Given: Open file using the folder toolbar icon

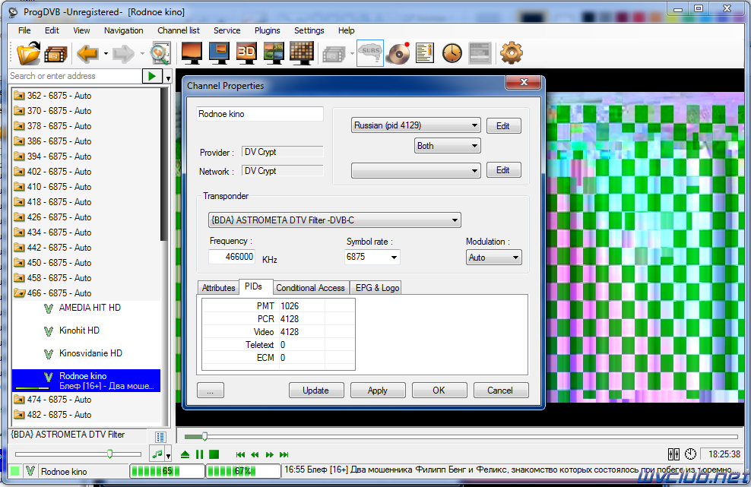Looking at the screenshot, I should [x=29, y=52].
